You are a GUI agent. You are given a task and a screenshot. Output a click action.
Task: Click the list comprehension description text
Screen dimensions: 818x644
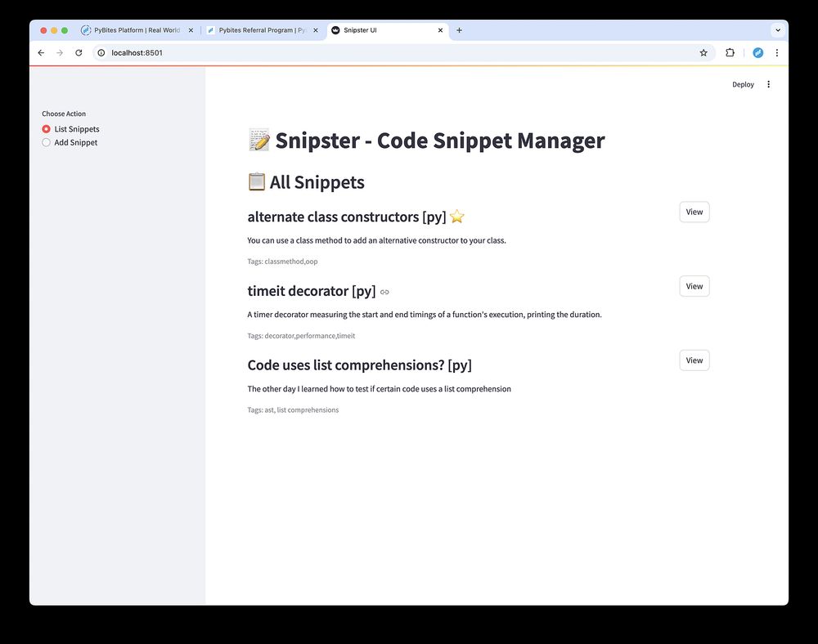pyautogui.click(x=380, y=389)
